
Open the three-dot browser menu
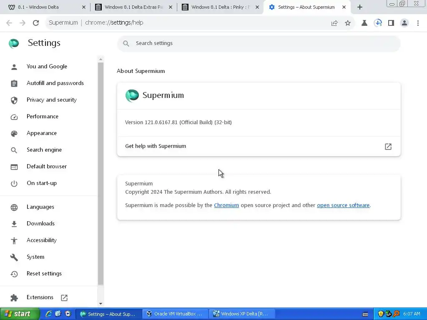(x=418, y=23)
